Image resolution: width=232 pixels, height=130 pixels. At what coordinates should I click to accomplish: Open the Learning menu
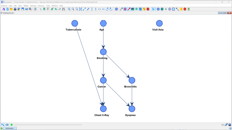(x=33, y=6)
